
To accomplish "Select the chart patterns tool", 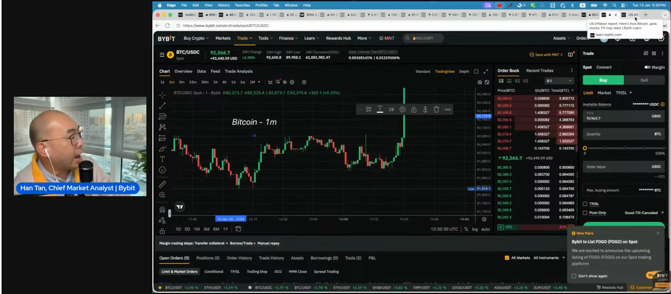I will [x=162, y=127].
